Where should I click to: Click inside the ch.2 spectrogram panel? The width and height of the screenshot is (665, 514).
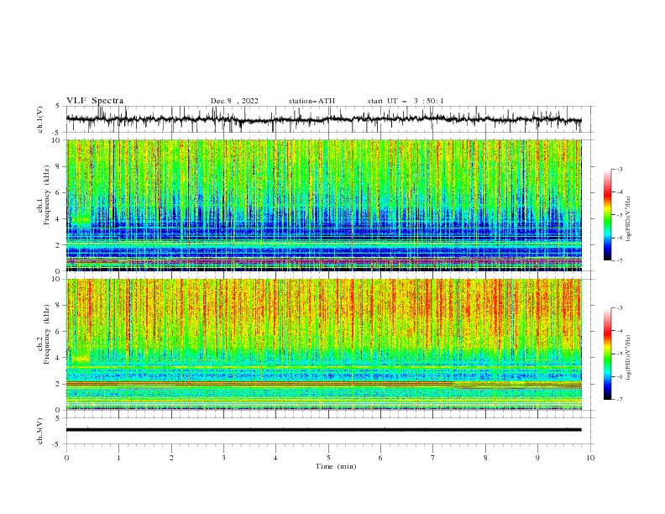point(323,344)
